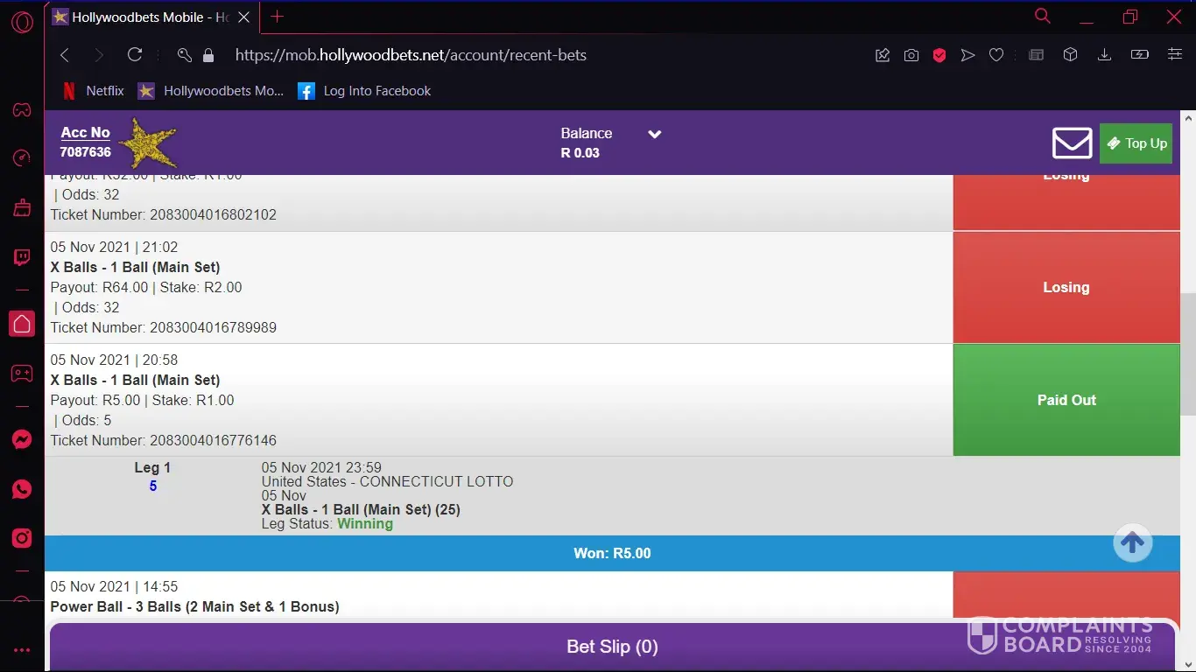Expand the Balance dropdown chevron

(x=654, y=134)
